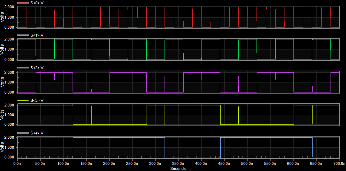Click the 300.0n time axis label

click(x=155, y=164)
